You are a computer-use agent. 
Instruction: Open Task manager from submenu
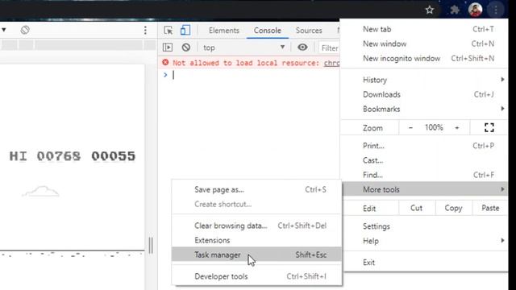(x=256, y=255)
